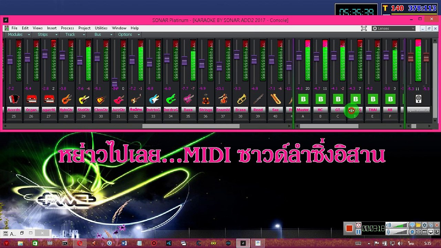Click the speaker output icon above SpkrsUMCA
Image resolution: width=441 pixels, height=248 pixels.
click(x=418, y=99)
